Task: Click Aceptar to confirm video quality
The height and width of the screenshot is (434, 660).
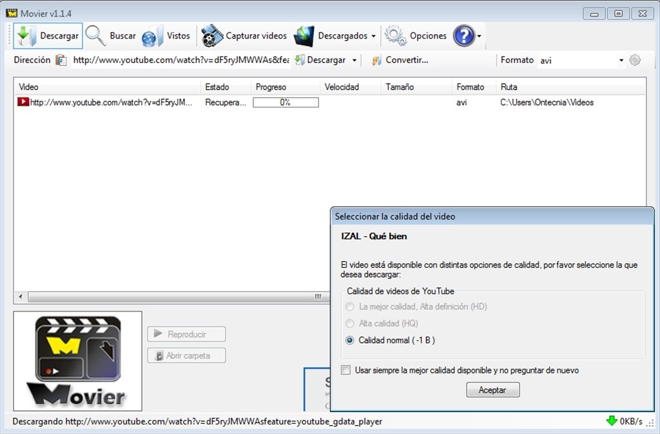Action: click(493, 390)
